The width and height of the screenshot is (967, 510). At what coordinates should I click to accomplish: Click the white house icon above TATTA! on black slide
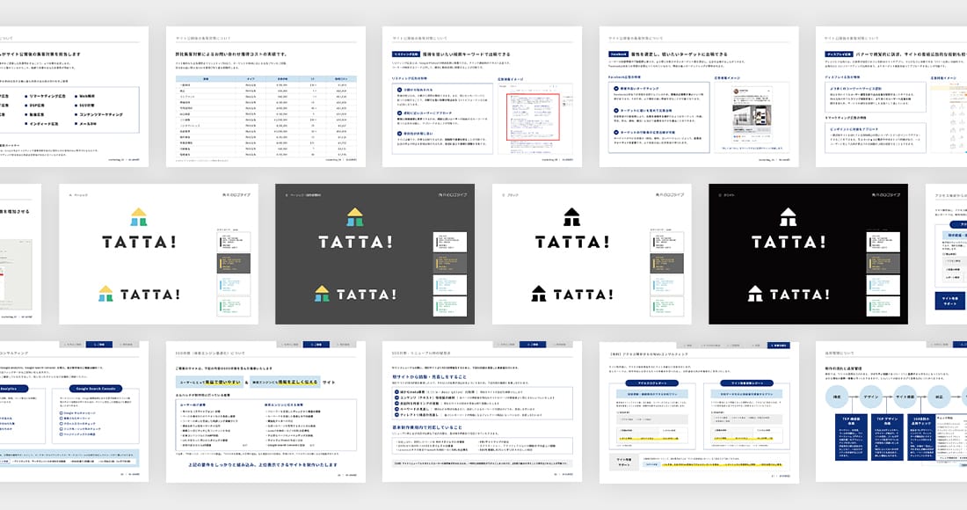789,217
